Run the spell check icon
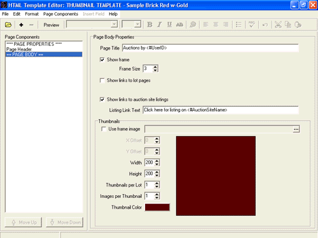The height and width of the screenshot is (238, 318). tap(252, 25)
